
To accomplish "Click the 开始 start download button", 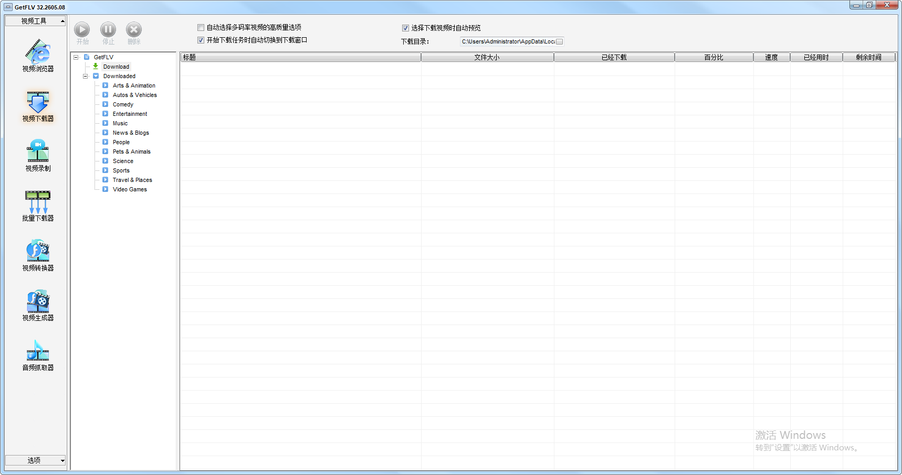I will point(82,33).
